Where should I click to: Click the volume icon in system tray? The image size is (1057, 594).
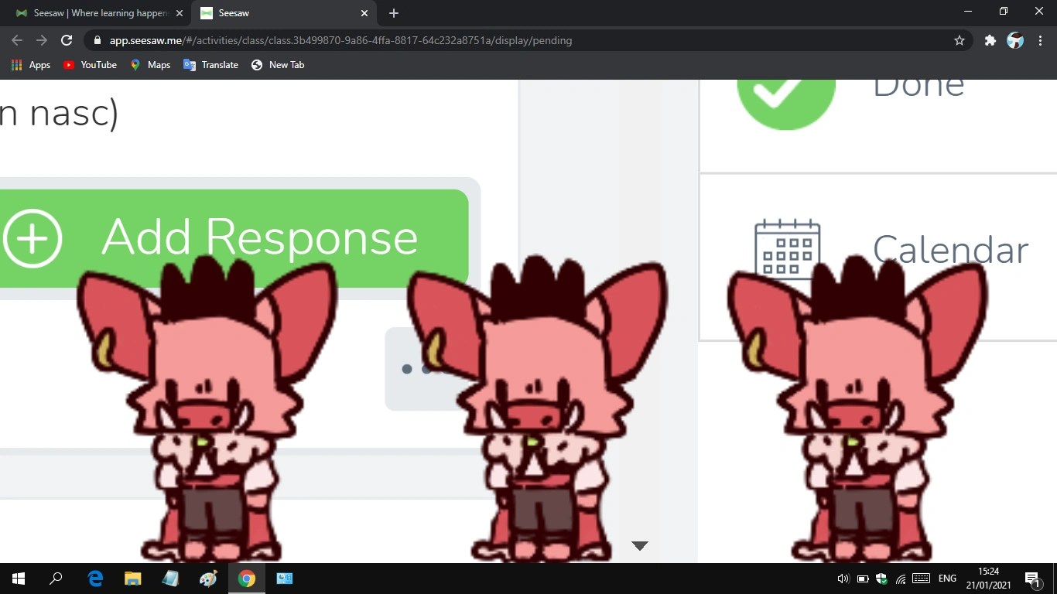(843, 579)
